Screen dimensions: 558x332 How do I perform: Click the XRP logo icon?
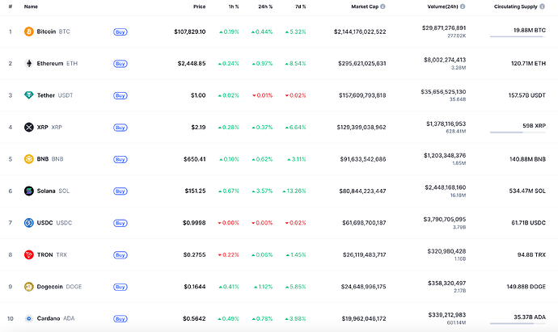[x=29, y=127]
